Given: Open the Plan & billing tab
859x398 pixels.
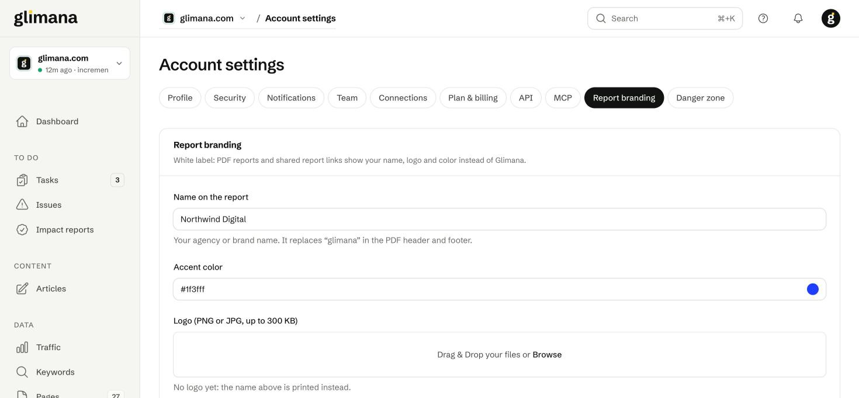Looking at the screenshot, I should coord(473,97).
